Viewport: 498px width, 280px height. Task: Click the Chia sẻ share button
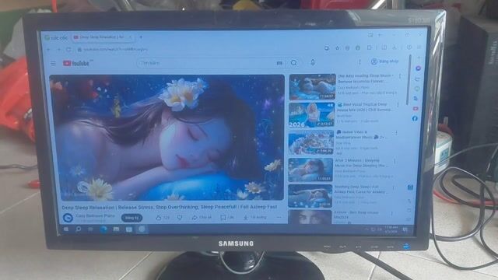click(x=202, y=218)
